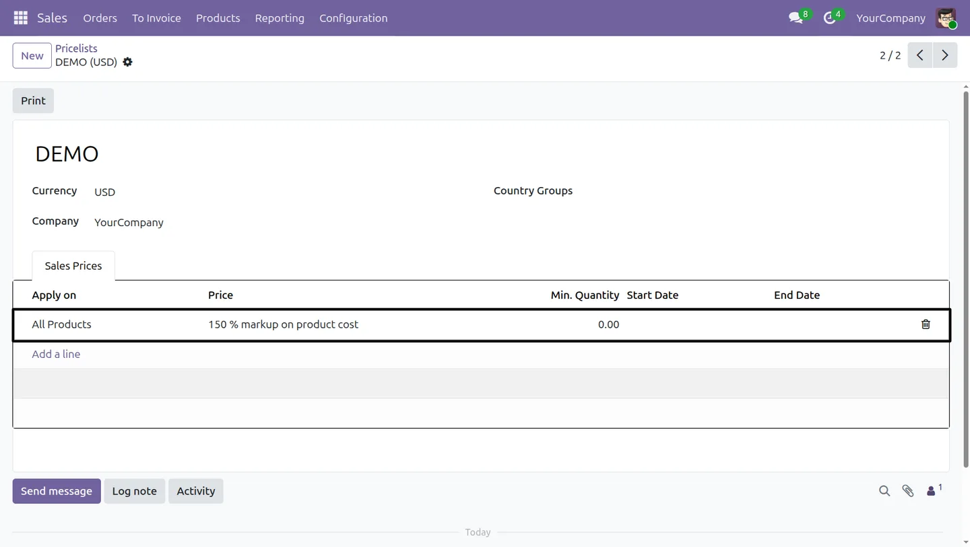The image size is (970, 547).
Task: Go to the previous record arrow
Action: (919, 55)
